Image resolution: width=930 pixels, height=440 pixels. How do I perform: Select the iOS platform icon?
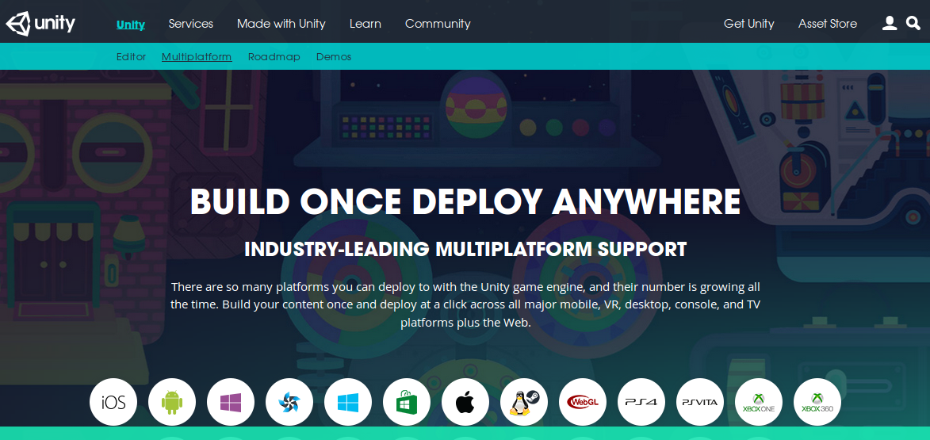tap(113, 402)
